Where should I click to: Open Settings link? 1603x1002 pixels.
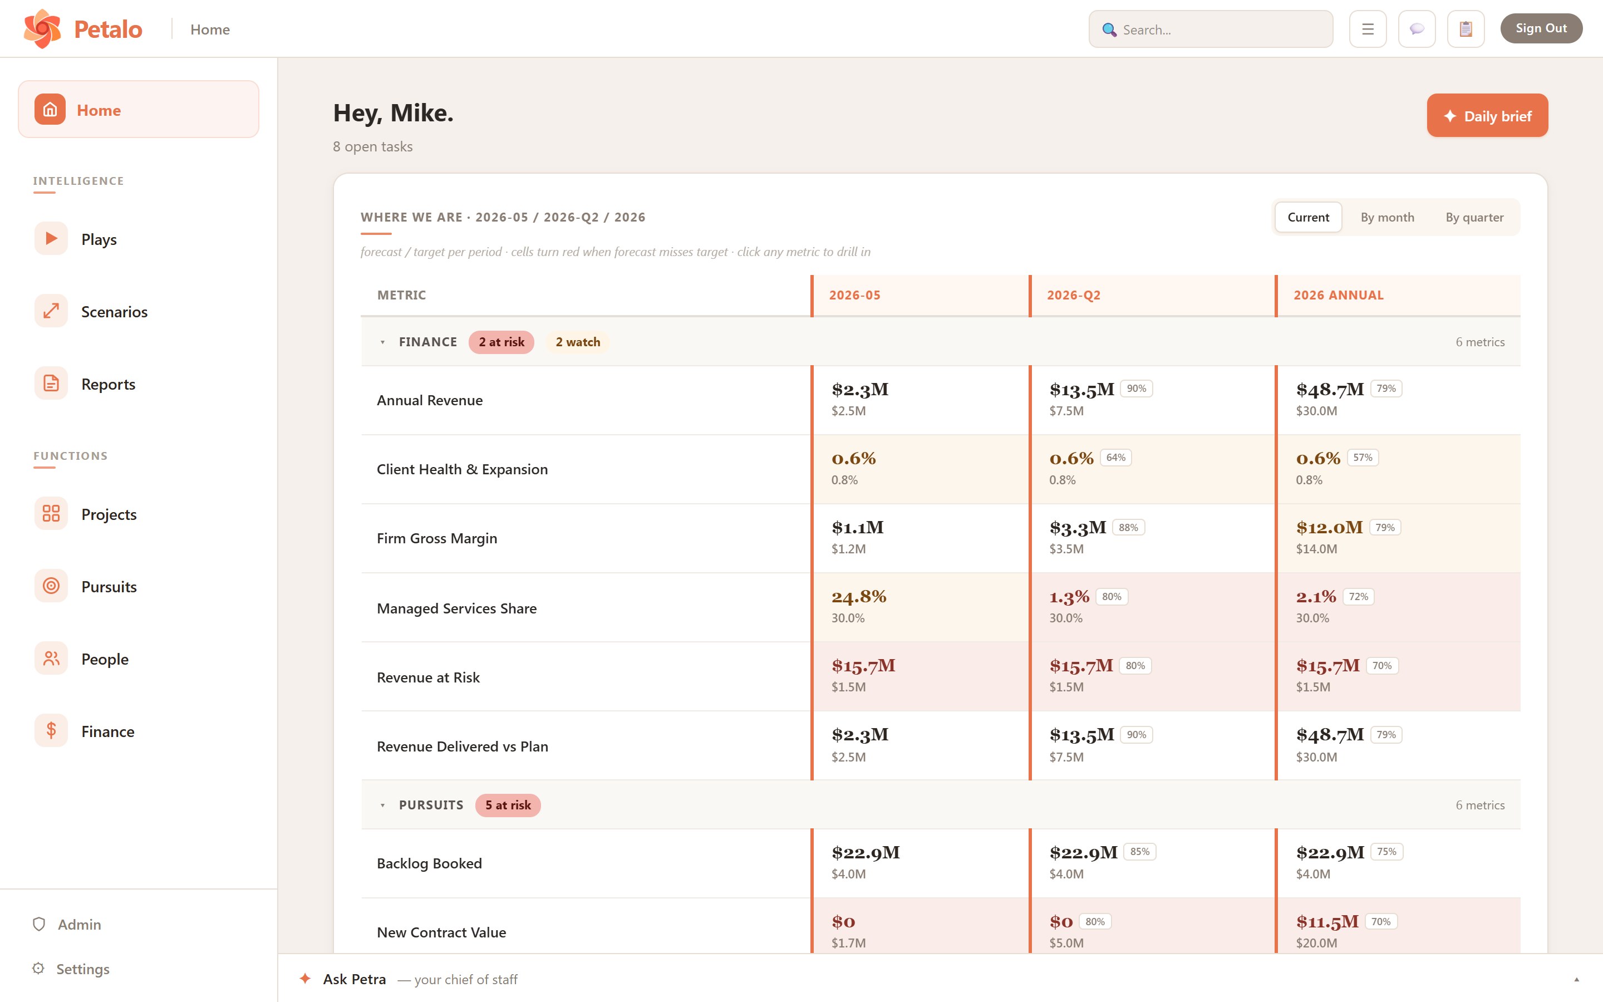pos(83,969)
